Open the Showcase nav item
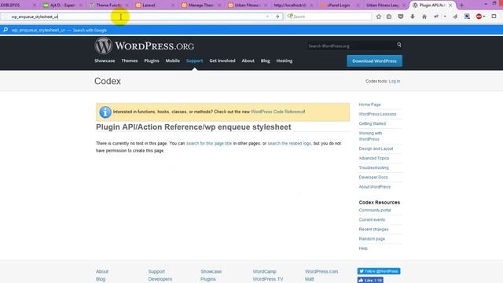 point(105,61)
